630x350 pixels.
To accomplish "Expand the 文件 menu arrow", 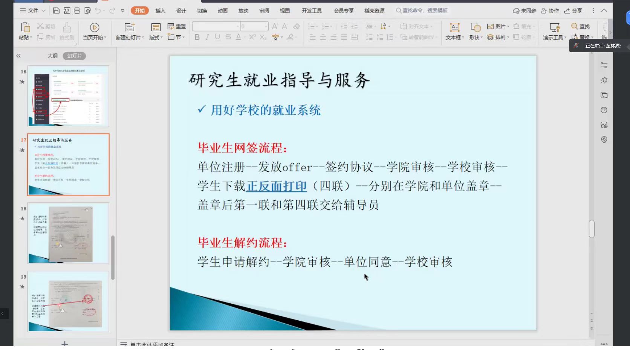I will pyautogui.click(x=43, y=11).
